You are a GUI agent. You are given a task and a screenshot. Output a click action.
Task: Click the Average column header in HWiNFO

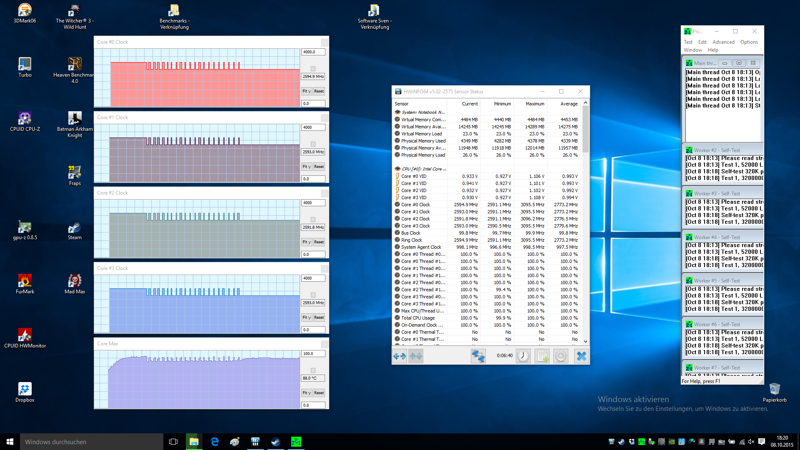pos(563,104)
